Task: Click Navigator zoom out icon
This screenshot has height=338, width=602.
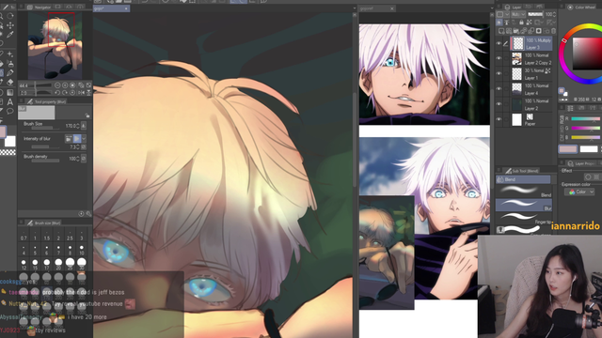Action: (57, 85)
